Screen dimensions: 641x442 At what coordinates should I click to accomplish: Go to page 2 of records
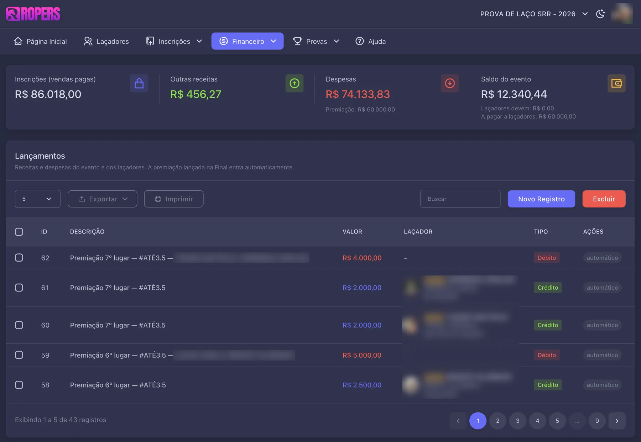498,421
